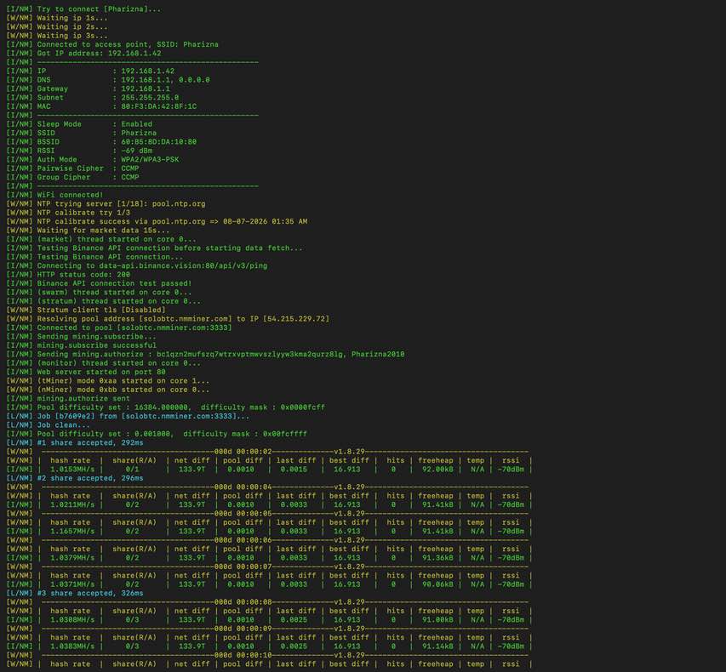
Task: Click "(monitor) thread started on core 0..."
Action: pyautogui.click(x=119, y=363)
